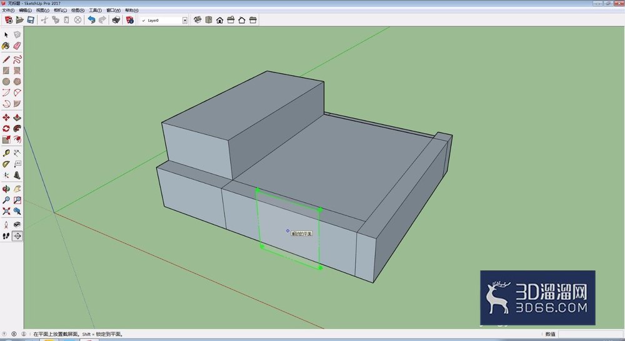Switch to Top view
625x341 pixels.
click(209, 20)
